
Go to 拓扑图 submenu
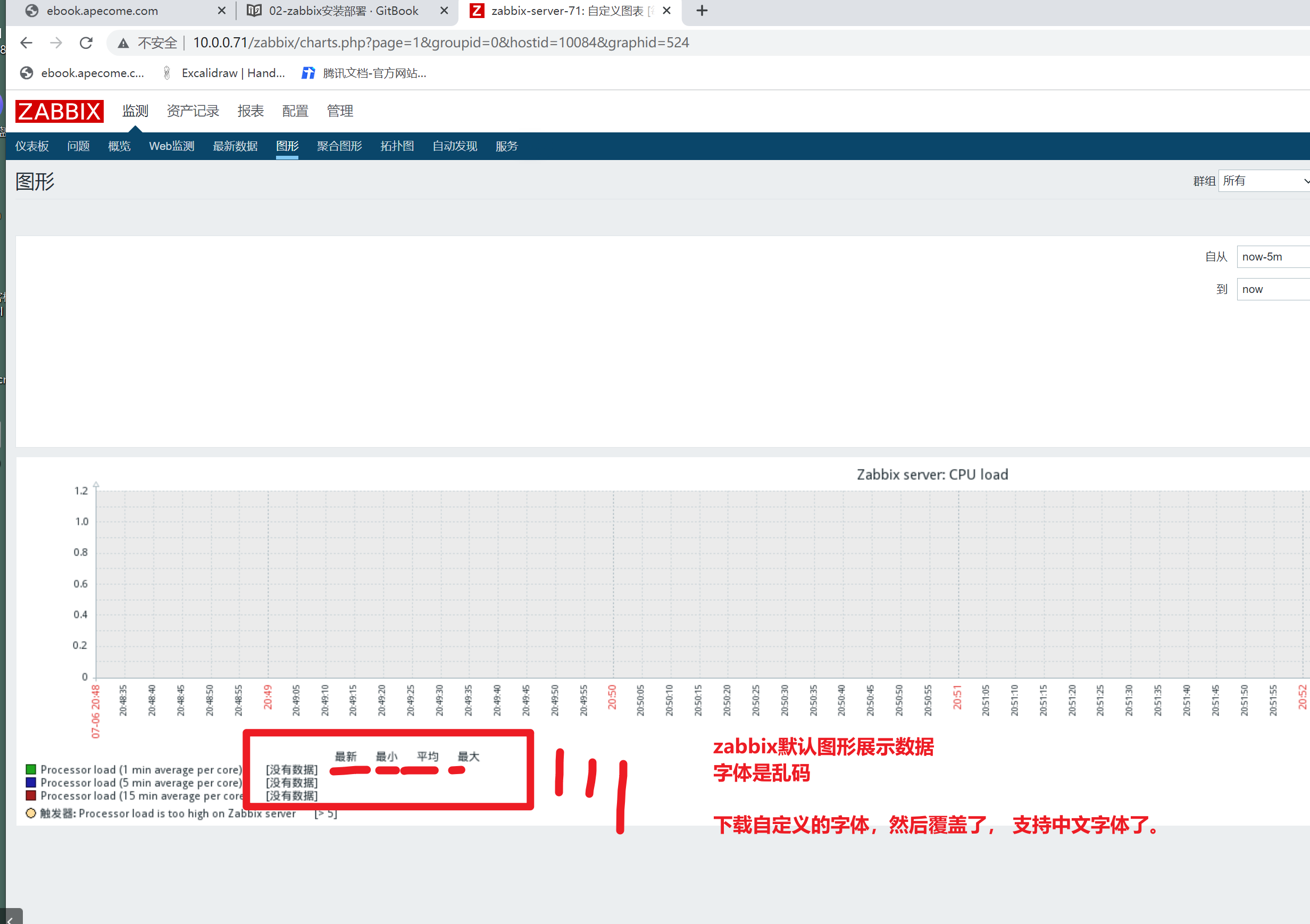pyautogui.click(x=397, y=146)
